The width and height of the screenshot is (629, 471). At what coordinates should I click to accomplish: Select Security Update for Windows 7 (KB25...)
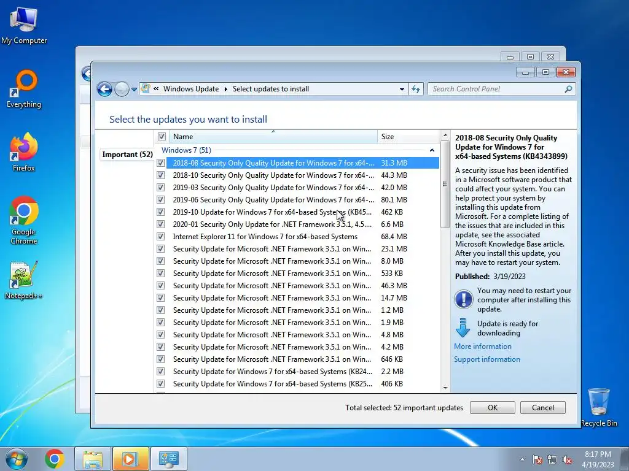click(297, 384)
